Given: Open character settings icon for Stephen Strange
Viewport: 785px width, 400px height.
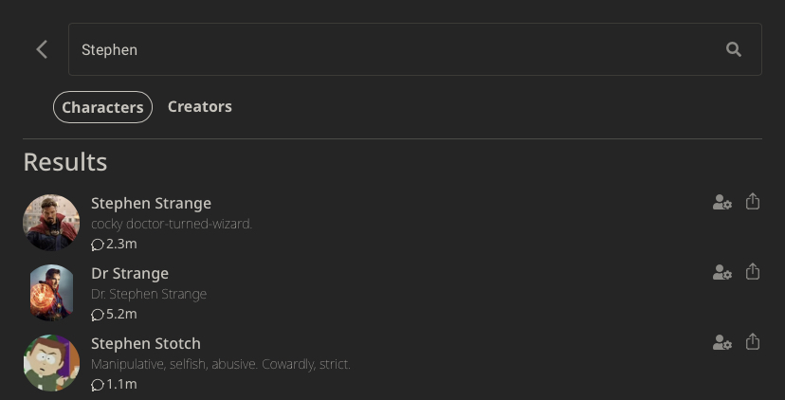Looking at the screenshot, I should (721, 202).
